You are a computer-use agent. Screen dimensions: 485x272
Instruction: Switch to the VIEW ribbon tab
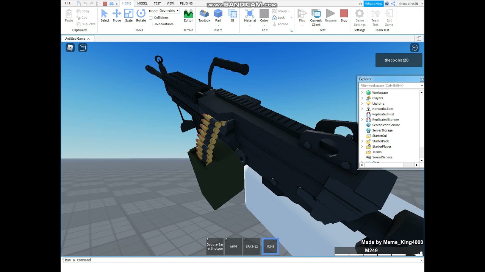point(171,3)
